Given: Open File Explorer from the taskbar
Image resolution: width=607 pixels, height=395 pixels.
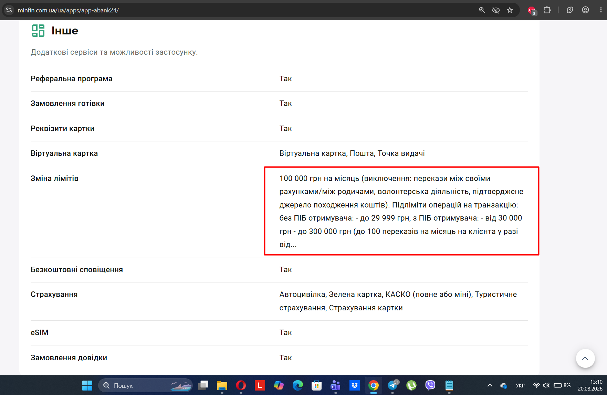Looking at the screenshot, I should [222, 385].
